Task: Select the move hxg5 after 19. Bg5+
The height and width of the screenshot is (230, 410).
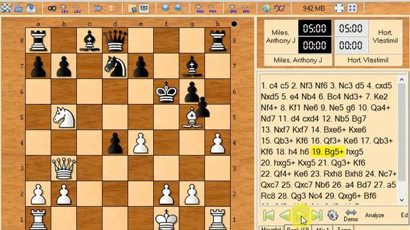Action: [354, 152]
